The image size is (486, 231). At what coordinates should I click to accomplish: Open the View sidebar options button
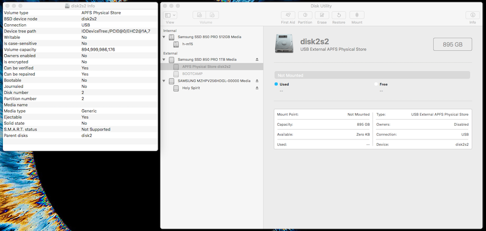[x=170, y=15]
